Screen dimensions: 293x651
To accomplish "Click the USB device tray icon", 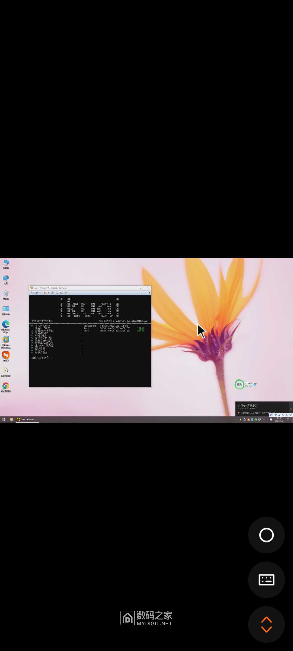I will point(245,420).
